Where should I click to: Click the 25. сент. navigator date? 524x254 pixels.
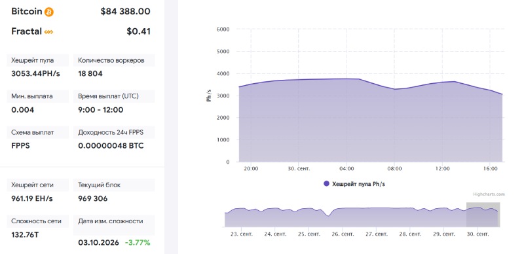coord(309,234)
